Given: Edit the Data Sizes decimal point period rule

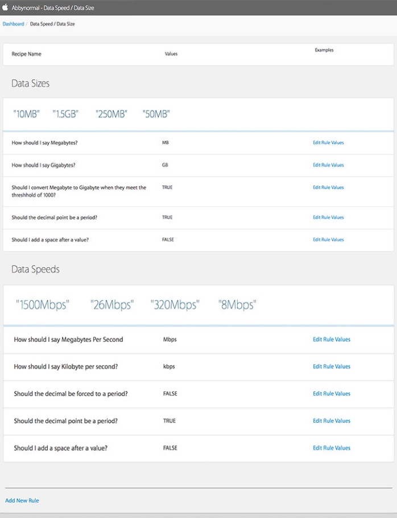Looking at the screenshot, I should tap(328, 217).
